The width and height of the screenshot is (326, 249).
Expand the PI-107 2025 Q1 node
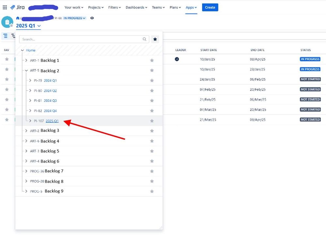30,121
